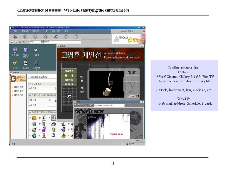The width and height of the screenshot is (225, 169).
Task: Click the speaker-shaped round toolbar icon
Action: point(25,37)
